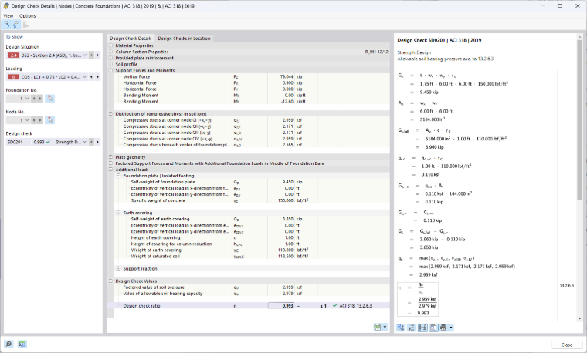Collapse Foundation plate | Isolated footing group
The image size is (587, 353).
tap(118, 176)
